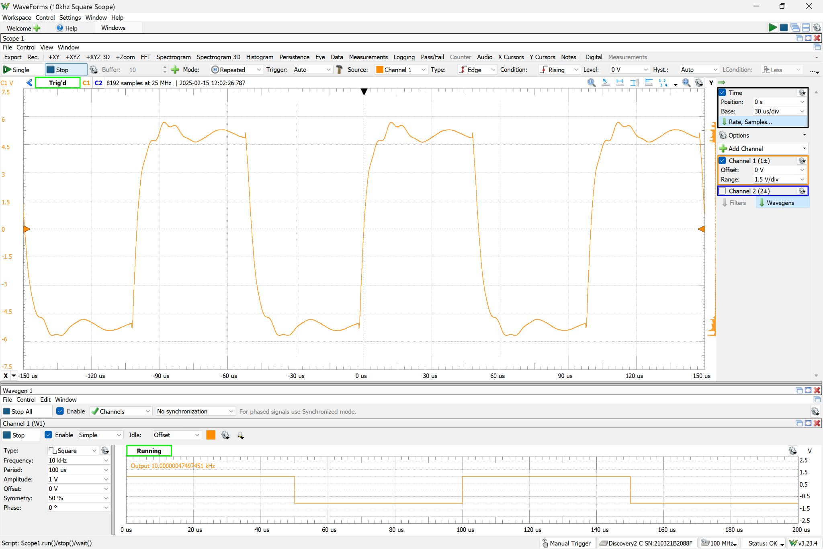The height and width of the screenshot is (549, 823).
Task: Click the zoom 100% magnifier icon above plot
Action: pyautogui.click(x=591, y=82)
